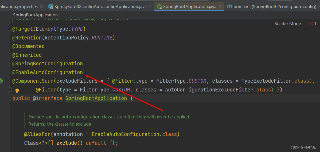Click the @ComponentScan annotation
Image resolution: width=320 pixels, height=152 pixels.
[33, 81]
